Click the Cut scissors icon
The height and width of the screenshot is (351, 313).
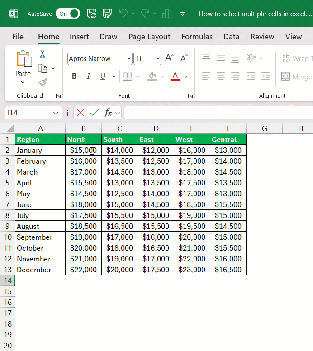pyautogui.click(x=43, y=54)
